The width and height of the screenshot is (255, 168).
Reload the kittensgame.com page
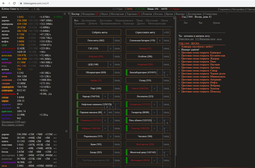(x=14, y=3)
